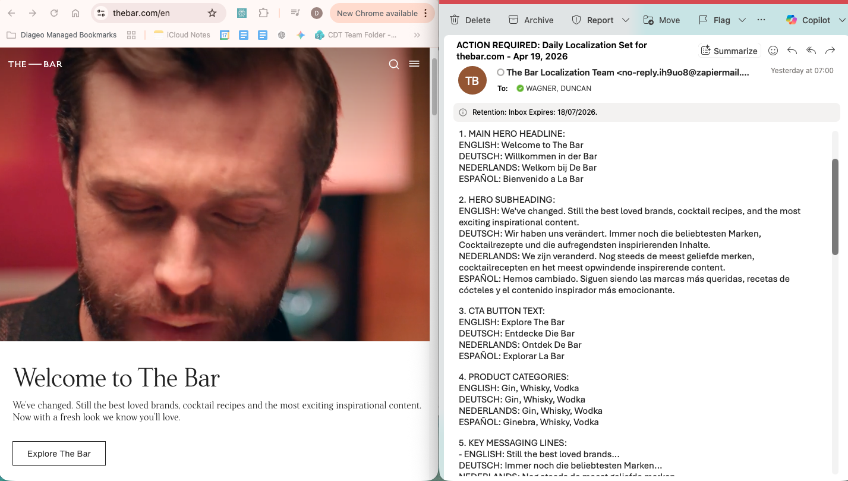Click 'NEDERLANDS: Ontdek De Bar' line
848x481 pixels.
pos(520,345)
